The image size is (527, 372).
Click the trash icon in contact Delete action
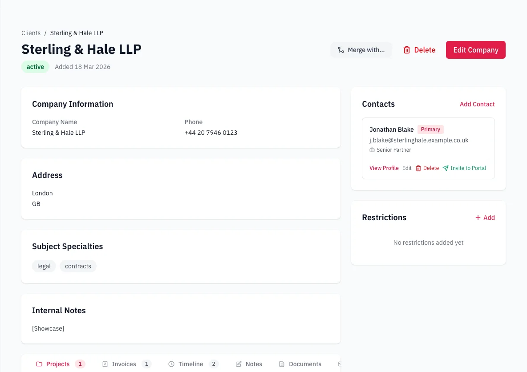418,168
